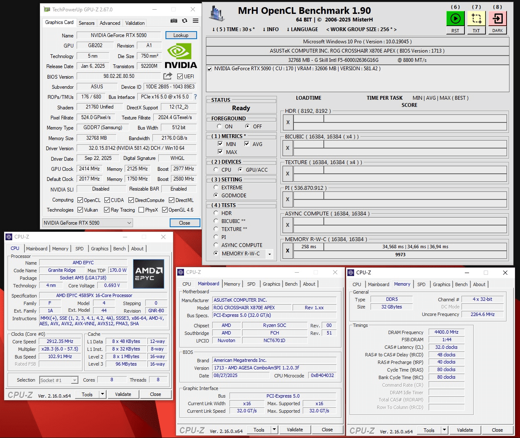Open the MEMORY R-W-C test dropdown arrow
This screenshot has height=438, width=520.
click(x=269, y=254)
